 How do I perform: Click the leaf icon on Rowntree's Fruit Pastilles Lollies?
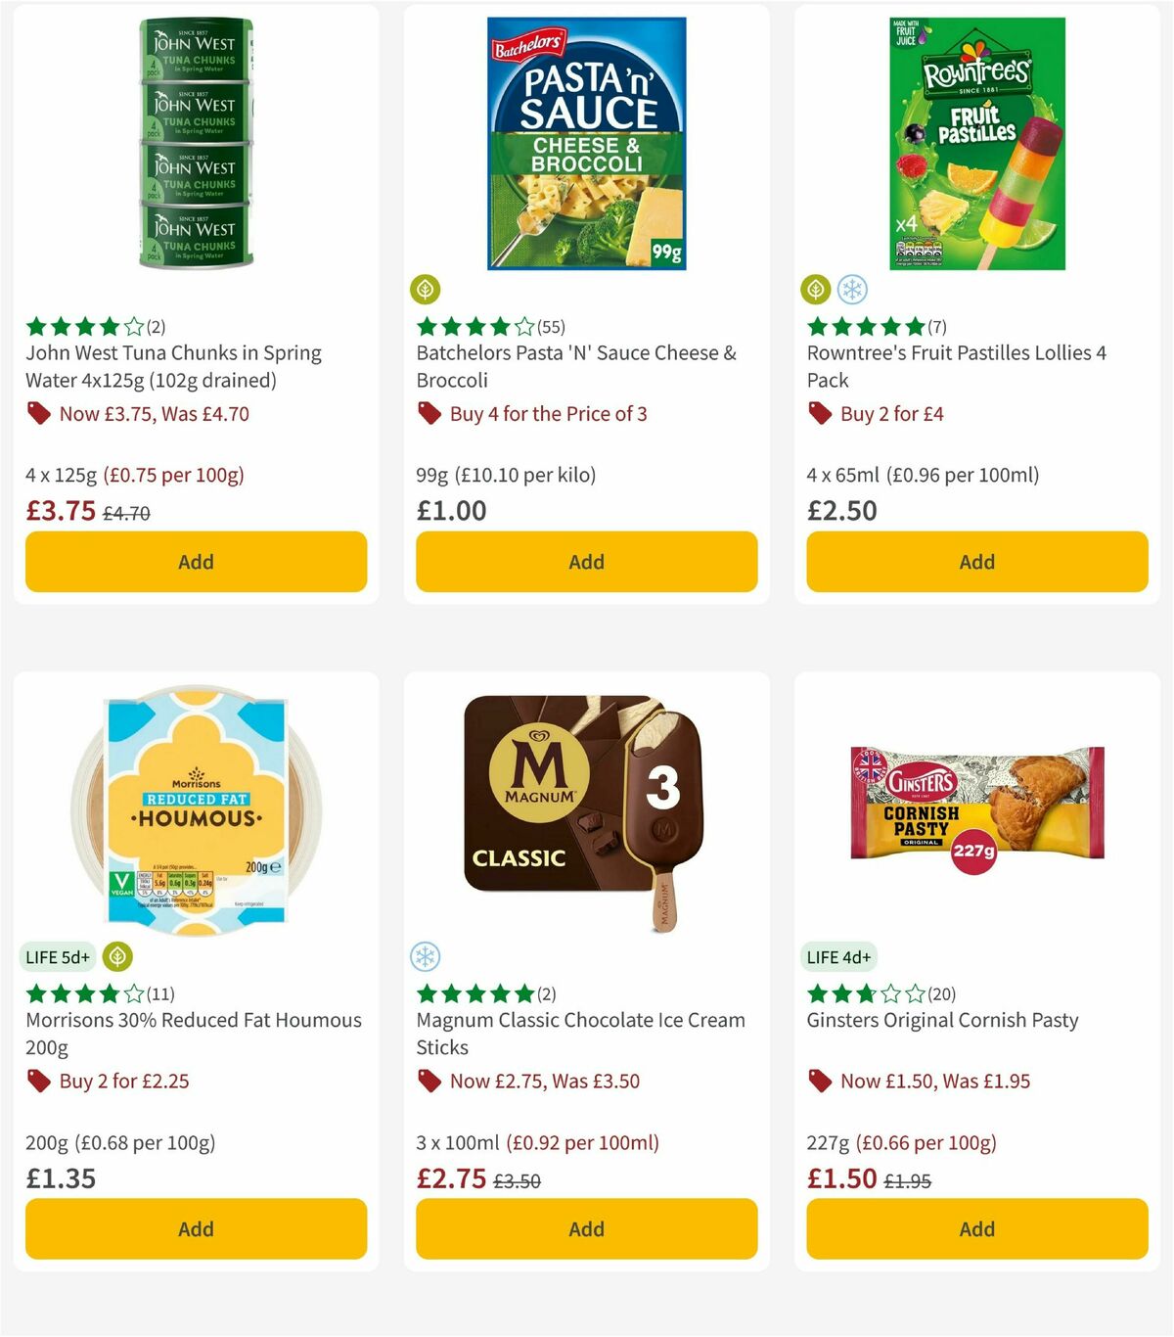coord(814,291)
